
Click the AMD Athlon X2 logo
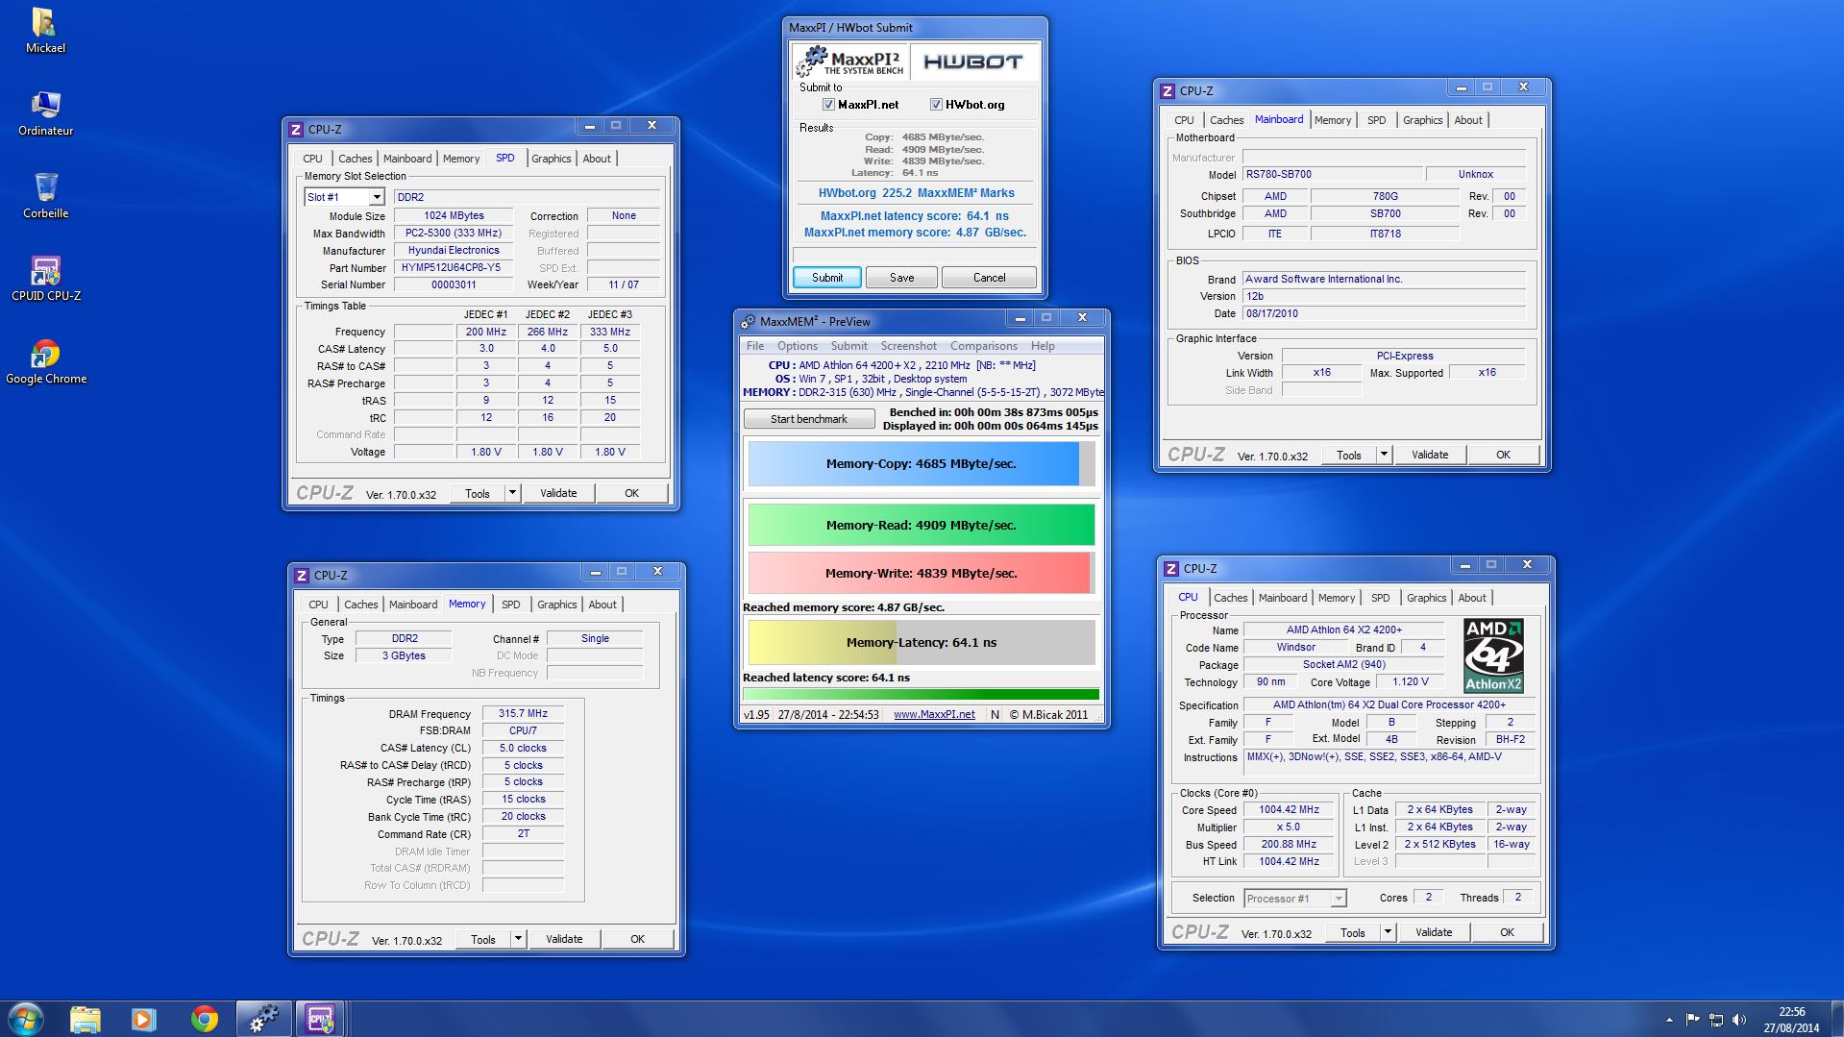pyautogui.click(x=1493, y=655)
